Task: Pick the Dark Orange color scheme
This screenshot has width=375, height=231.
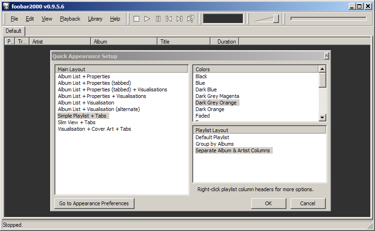Action: [210, 109]
